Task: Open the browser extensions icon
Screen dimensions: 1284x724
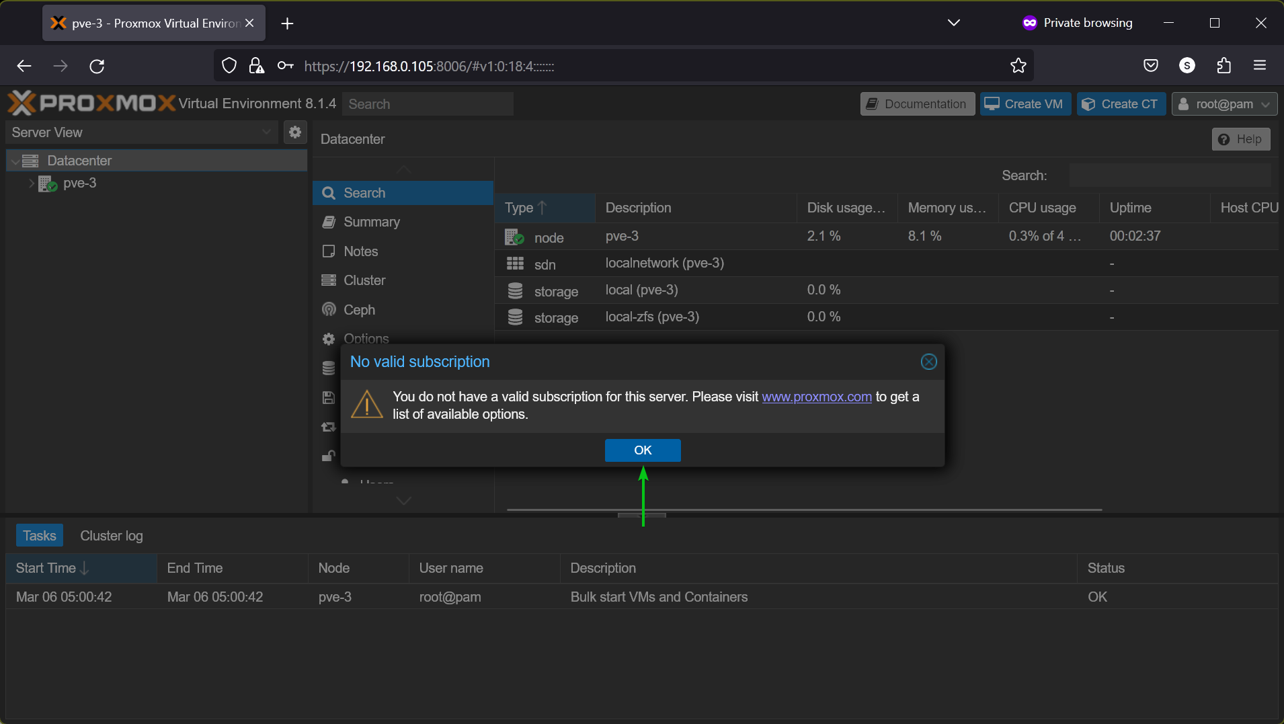Action: [1223, 66]
